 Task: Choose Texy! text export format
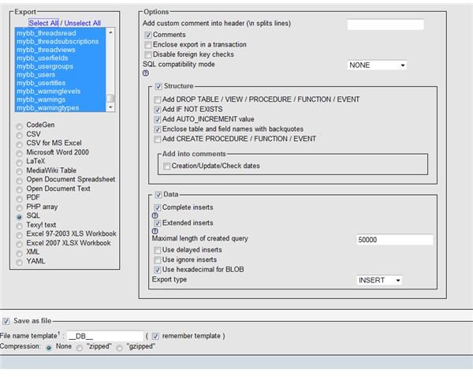19,226
